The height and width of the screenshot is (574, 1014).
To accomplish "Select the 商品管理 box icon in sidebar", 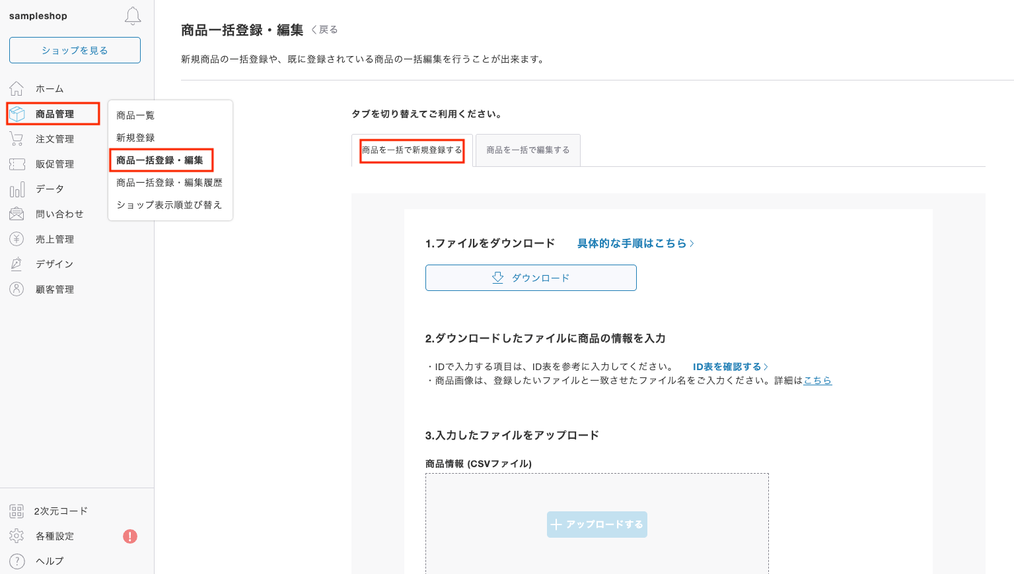I will tap(17, 113).
